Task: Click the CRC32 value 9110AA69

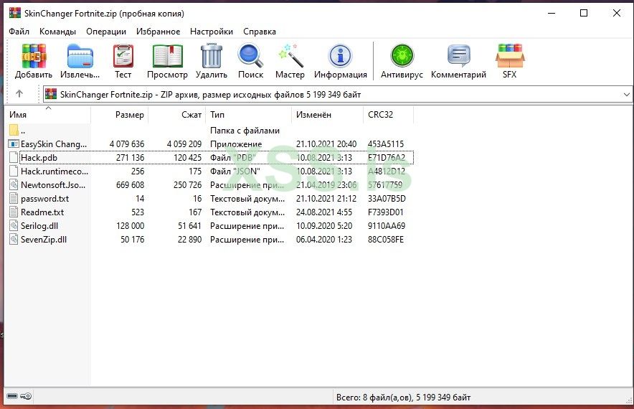Action: [387, 226]
